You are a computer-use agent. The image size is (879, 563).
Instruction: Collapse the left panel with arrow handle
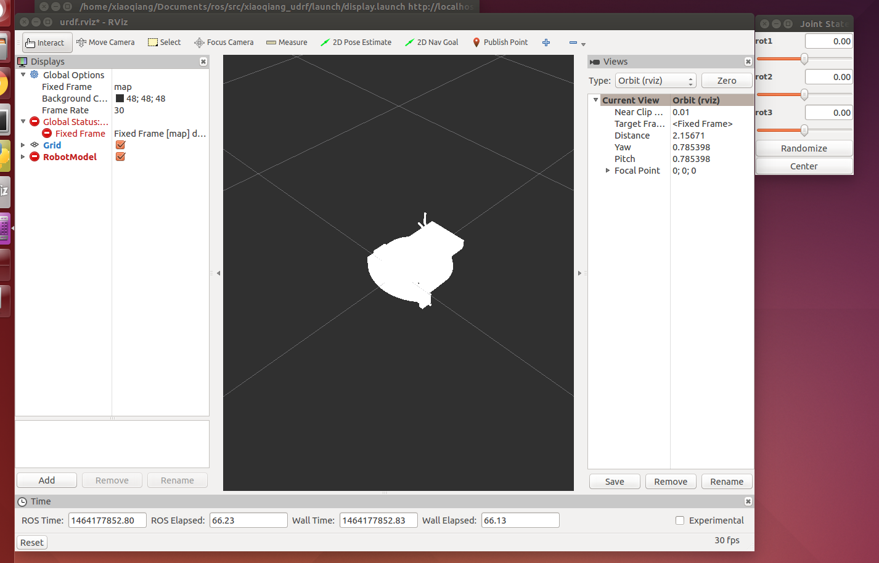[218, 273]
